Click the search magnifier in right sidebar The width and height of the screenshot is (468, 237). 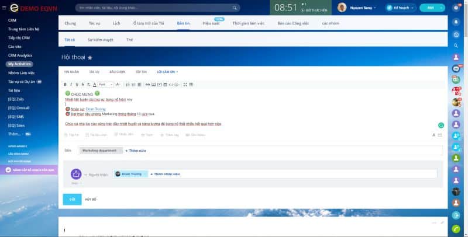(x=456, y=47)
